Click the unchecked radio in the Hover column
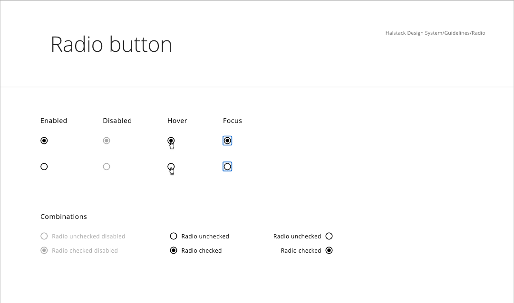This screenshot has height=303, width=514. 170,166
